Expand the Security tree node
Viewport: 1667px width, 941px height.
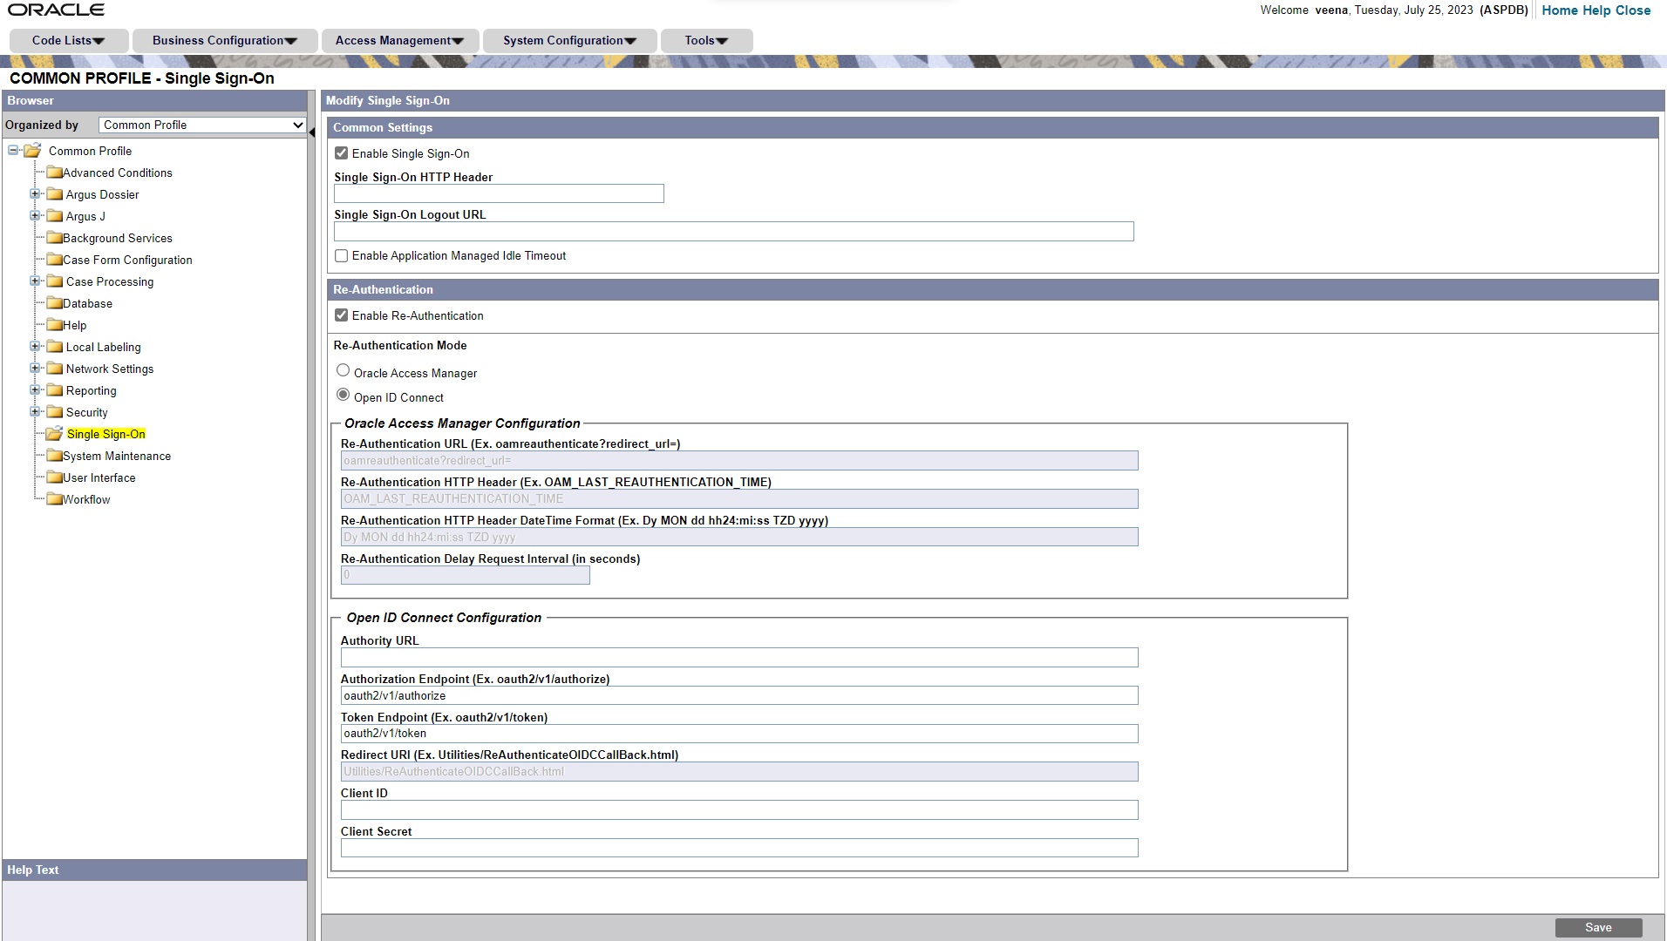click(x=35, y=411)
